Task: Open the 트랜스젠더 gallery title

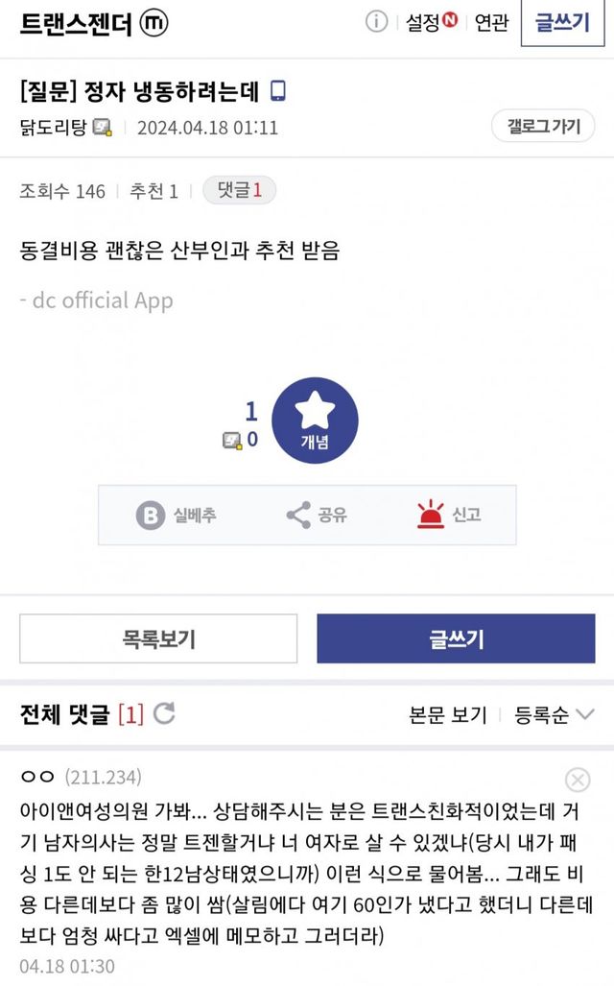Action: pos(76,23)
